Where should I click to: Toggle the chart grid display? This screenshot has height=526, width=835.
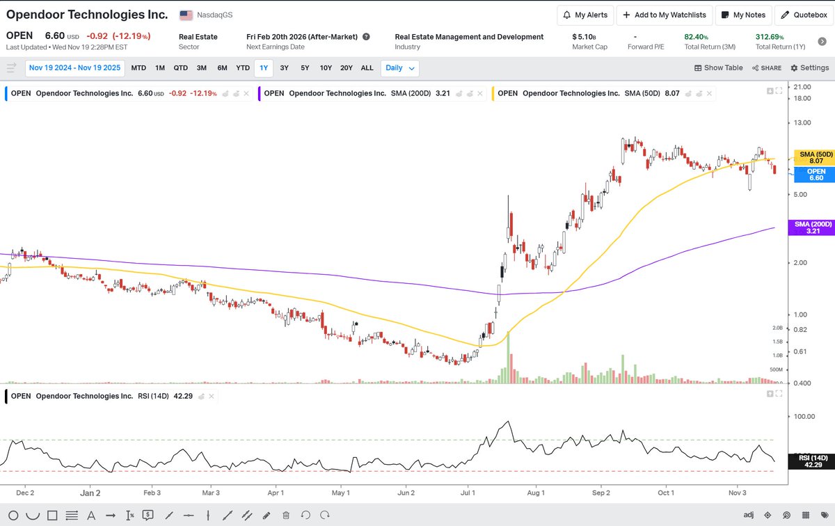806,515
